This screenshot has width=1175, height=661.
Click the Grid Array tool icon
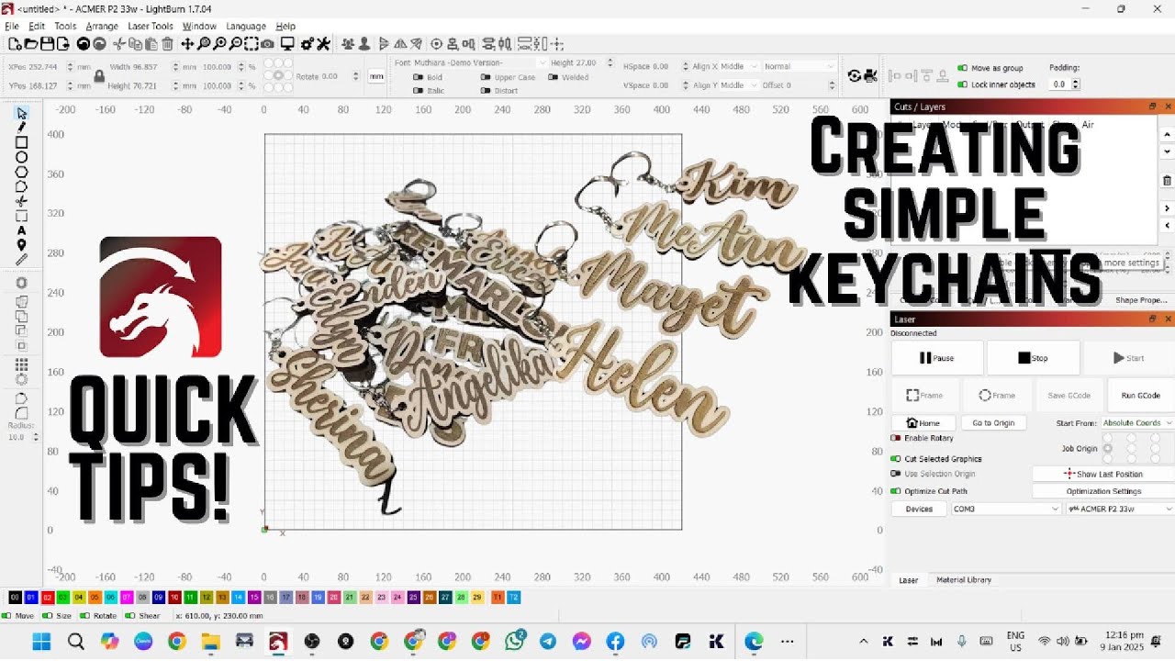(21, 364)
